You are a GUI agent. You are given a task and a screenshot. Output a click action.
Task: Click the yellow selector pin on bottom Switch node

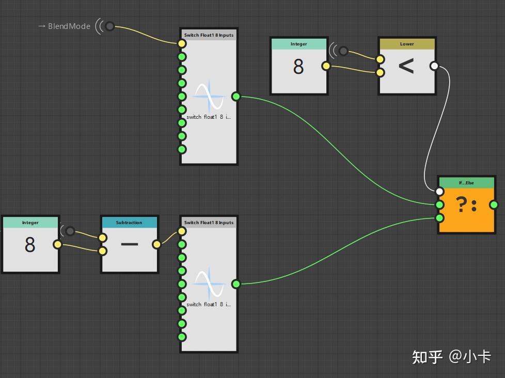point(182,231)
